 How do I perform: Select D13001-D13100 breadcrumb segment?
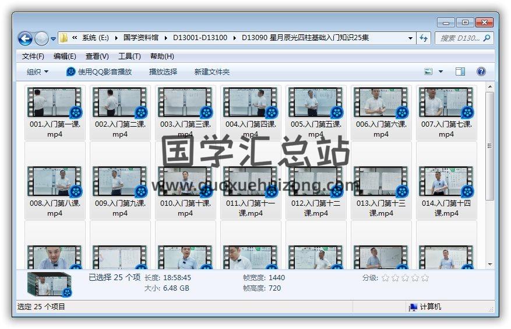[200, 38]
